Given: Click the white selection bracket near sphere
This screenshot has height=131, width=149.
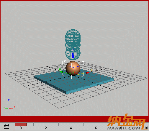Looking at the screenshot, I should point(64,63).
